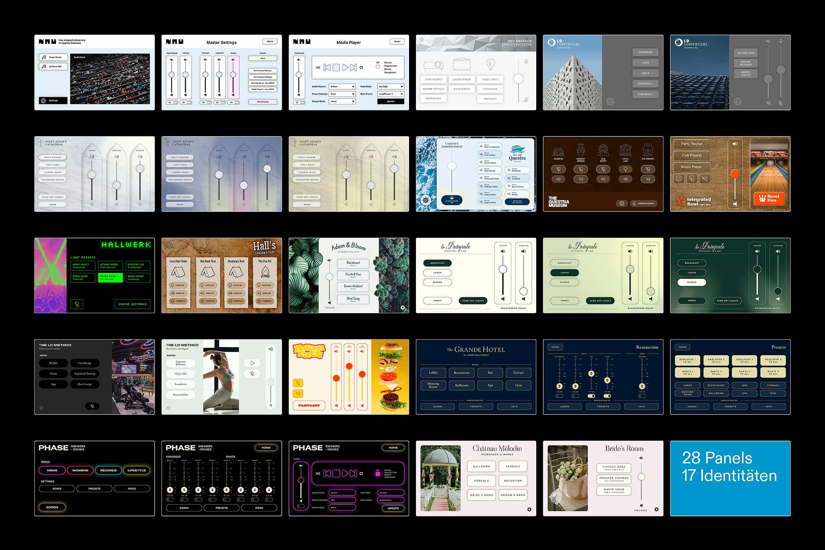Select Pergola on the Château Mélodie panel
The image size is (825, 550).
(x=482, y=481)
